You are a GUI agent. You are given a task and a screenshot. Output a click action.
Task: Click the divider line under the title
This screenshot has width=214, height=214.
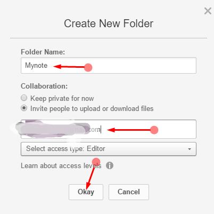click(109, 38)
